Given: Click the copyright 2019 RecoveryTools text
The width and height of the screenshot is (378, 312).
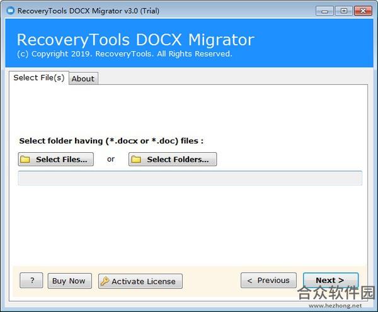Looking at the screenshot, I should coord(124,53).
